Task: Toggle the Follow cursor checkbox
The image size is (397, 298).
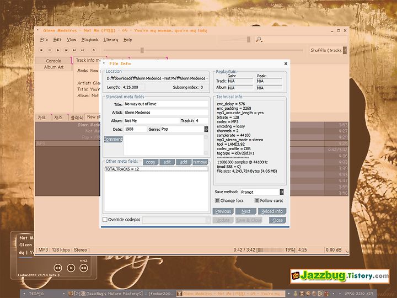Action: pos(257,201)
